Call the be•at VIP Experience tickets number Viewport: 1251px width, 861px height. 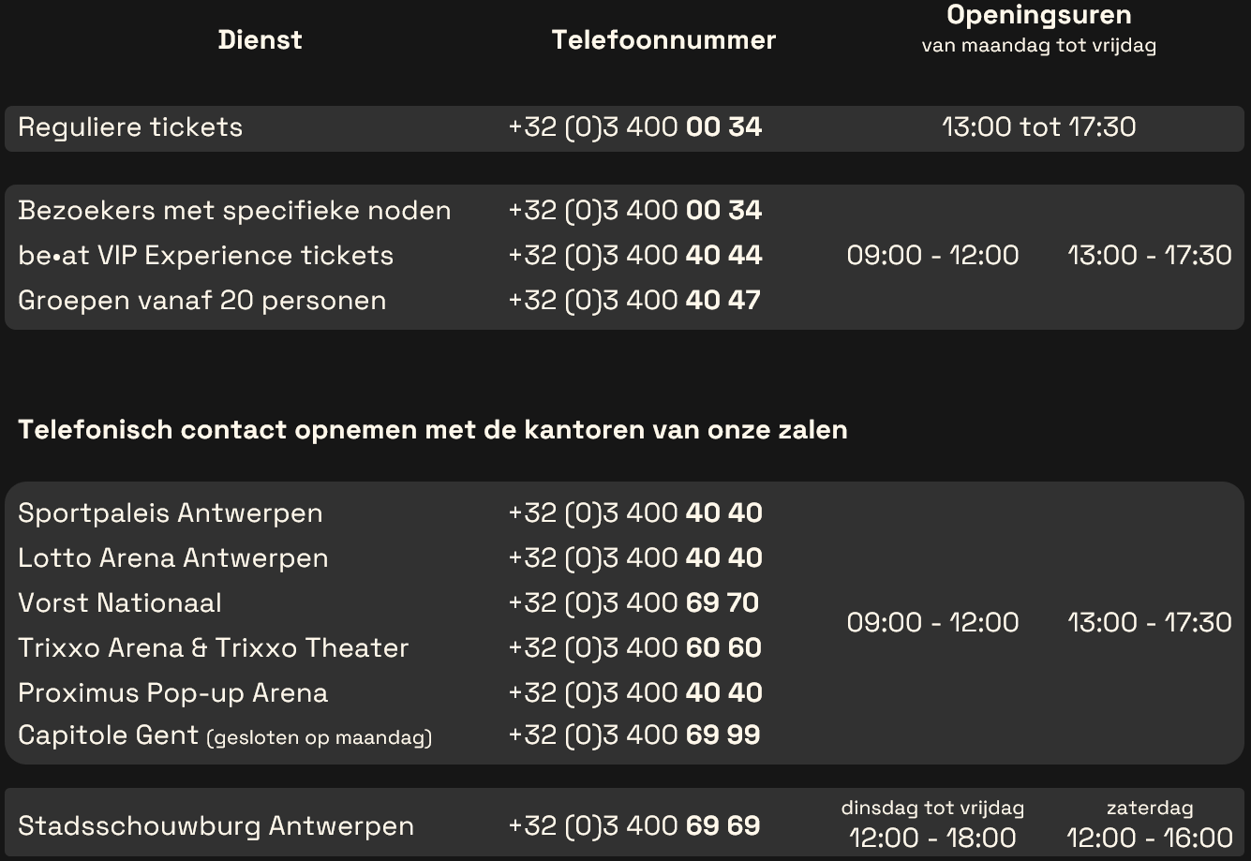(634, 256)
